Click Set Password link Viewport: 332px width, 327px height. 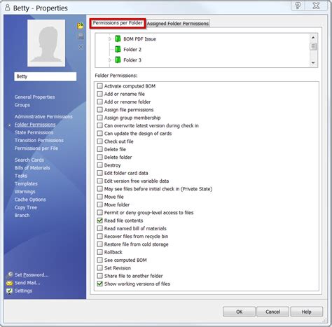click(x=32, y=274)
